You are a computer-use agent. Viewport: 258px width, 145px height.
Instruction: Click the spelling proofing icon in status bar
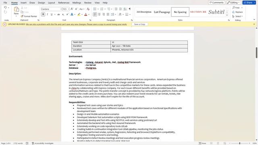(x=27, y=143)
